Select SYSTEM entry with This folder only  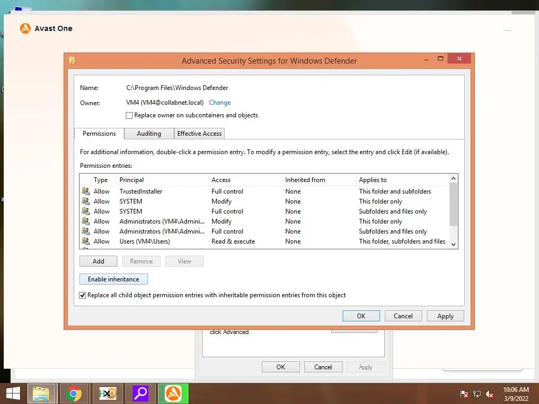click(264, 201)
